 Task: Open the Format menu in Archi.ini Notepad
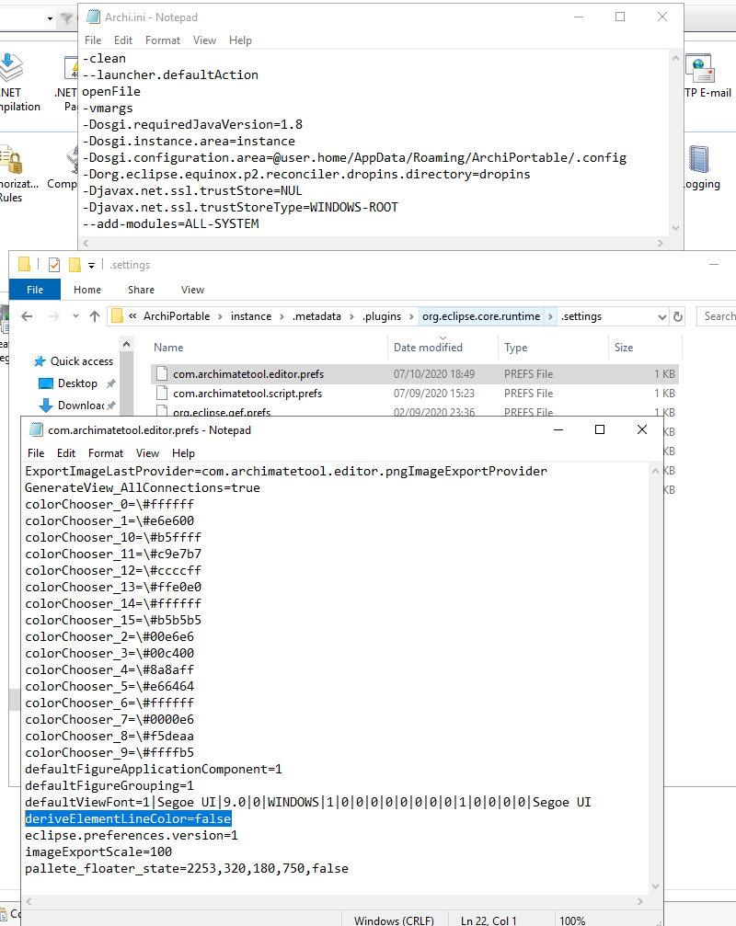click(x=162, y=40)
